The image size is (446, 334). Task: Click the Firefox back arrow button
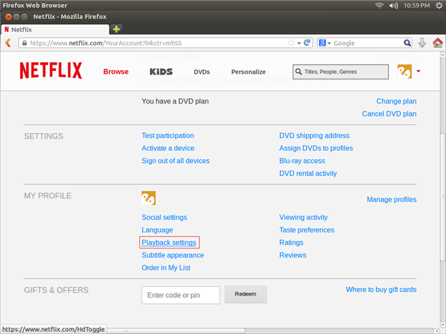pyautogui.click(x=8, y=43)
